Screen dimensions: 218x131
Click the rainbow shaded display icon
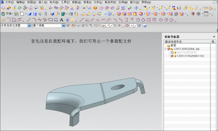[130, 8]
